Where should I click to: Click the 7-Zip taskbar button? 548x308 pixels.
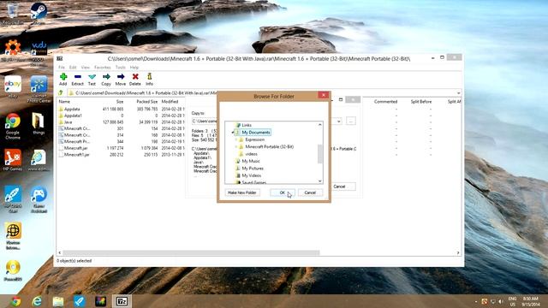coord(122,301)
